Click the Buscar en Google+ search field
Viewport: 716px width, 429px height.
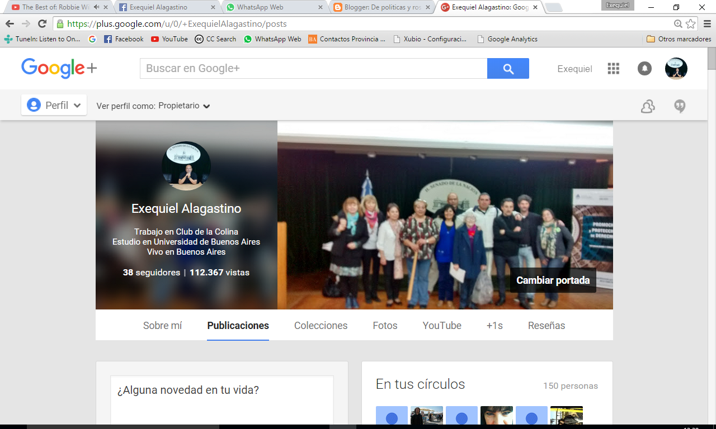pos(313,69)
